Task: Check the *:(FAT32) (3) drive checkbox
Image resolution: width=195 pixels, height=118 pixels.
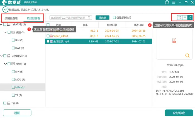Action: click(x=5, y=24)
